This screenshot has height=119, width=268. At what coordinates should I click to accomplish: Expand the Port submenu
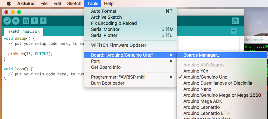coord(130,61)
